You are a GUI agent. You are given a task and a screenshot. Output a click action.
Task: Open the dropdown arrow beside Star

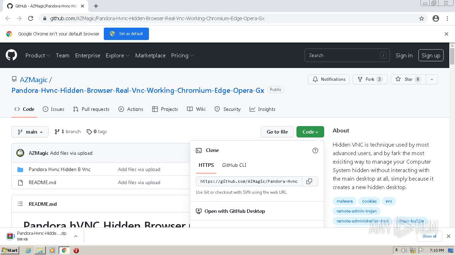(x=432, y=79)
